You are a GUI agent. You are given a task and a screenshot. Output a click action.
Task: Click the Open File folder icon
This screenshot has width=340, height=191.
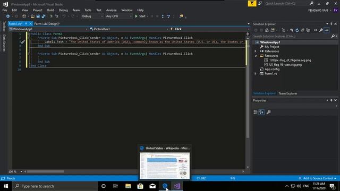coord(32,16)
